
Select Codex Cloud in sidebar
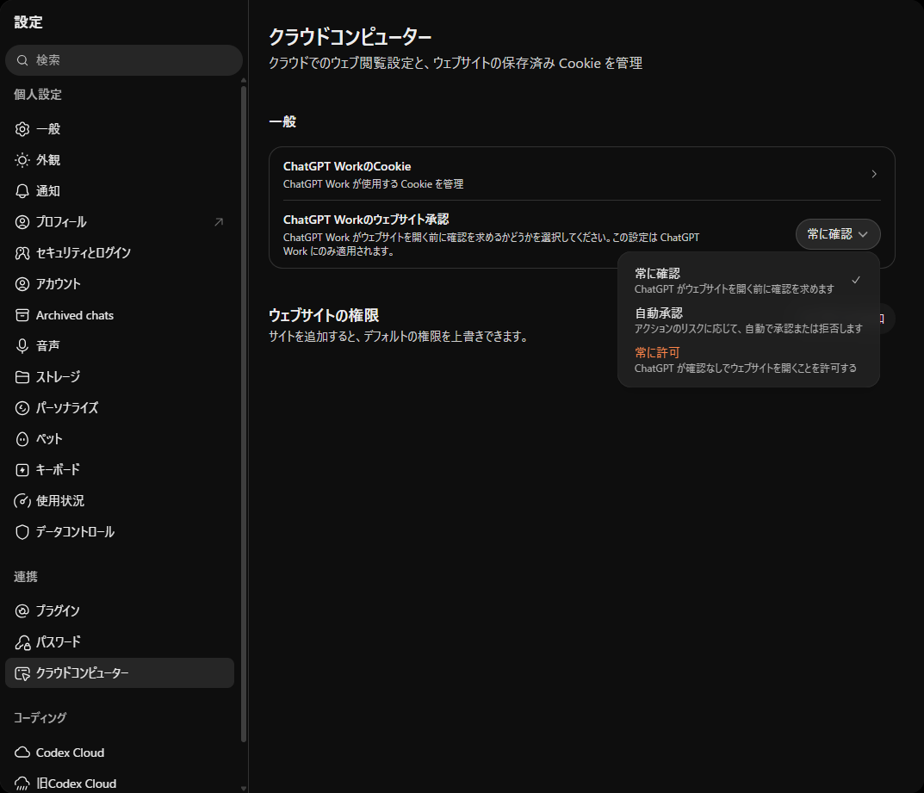click(x=120, y=753)
